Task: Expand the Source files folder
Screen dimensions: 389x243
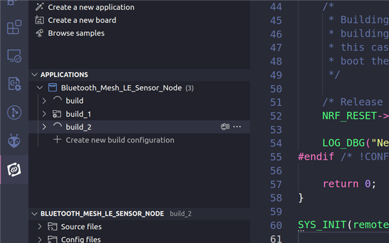Action: [40, 227]
